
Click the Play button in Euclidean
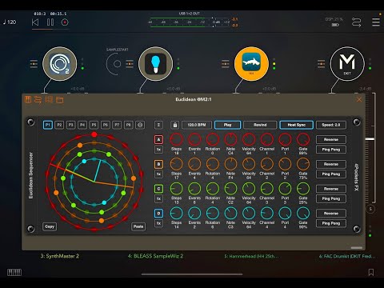click(x=227, y=125)
